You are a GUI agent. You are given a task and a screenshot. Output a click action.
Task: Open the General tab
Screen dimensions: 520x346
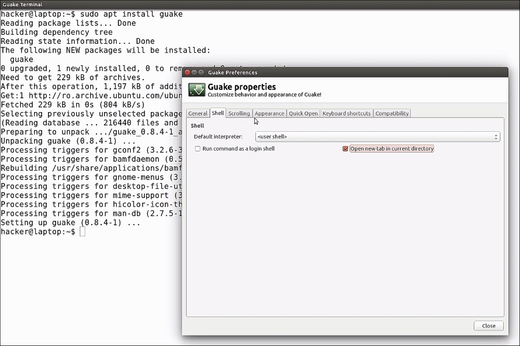tap(198, 113)
